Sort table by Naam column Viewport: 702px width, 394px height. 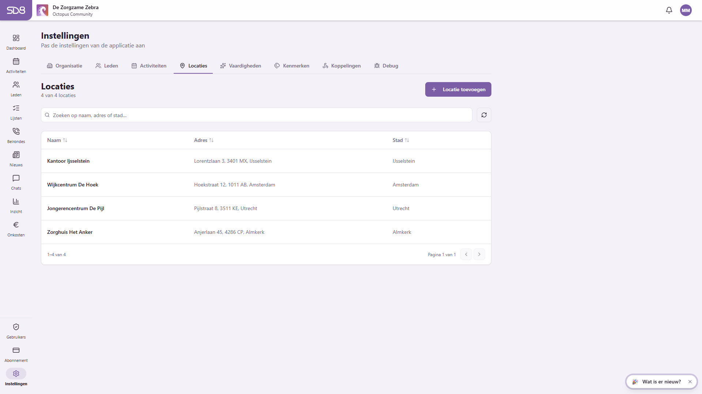[x=57, y=140]
